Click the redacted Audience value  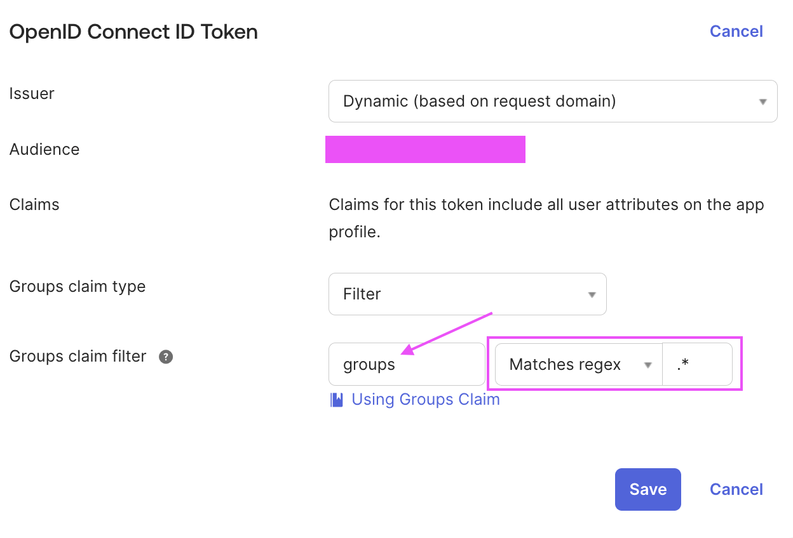[x=425, y=149]
